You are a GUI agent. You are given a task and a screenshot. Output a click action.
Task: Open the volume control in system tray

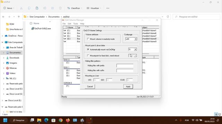(x=197, y=120)
